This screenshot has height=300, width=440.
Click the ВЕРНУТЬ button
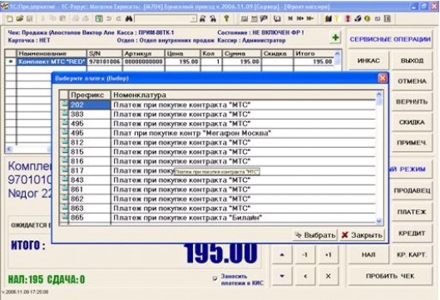412,101
